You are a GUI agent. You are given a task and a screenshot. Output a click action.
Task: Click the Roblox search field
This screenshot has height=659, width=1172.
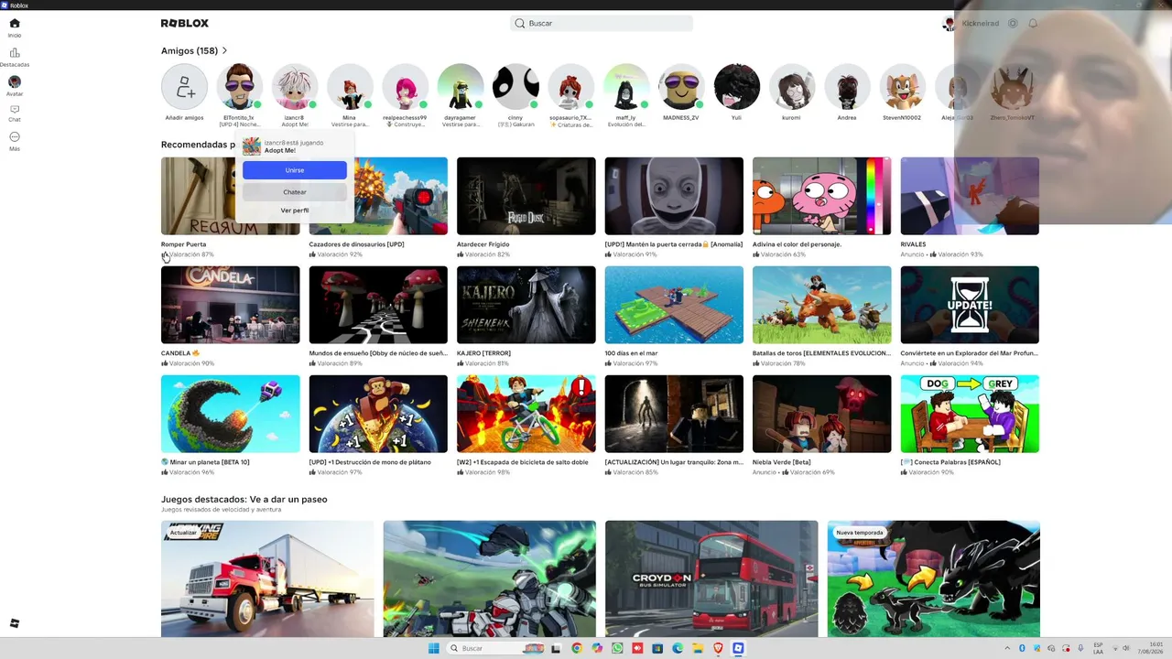[602, 23]
